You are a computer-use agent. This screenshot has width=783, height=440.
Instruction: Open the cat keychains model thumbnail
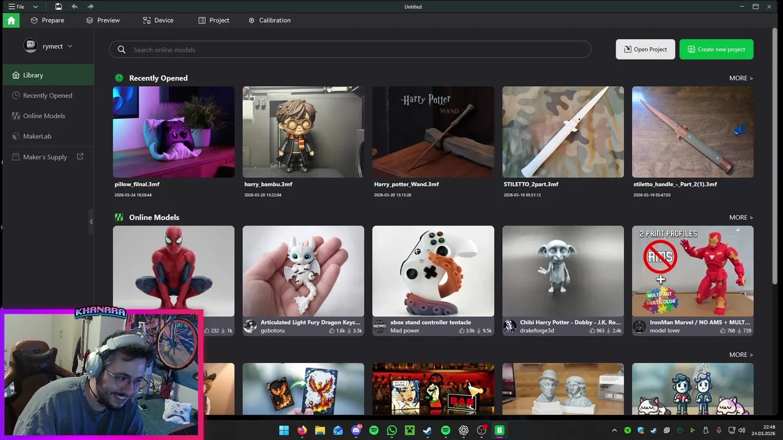click(x=692, y=389)
